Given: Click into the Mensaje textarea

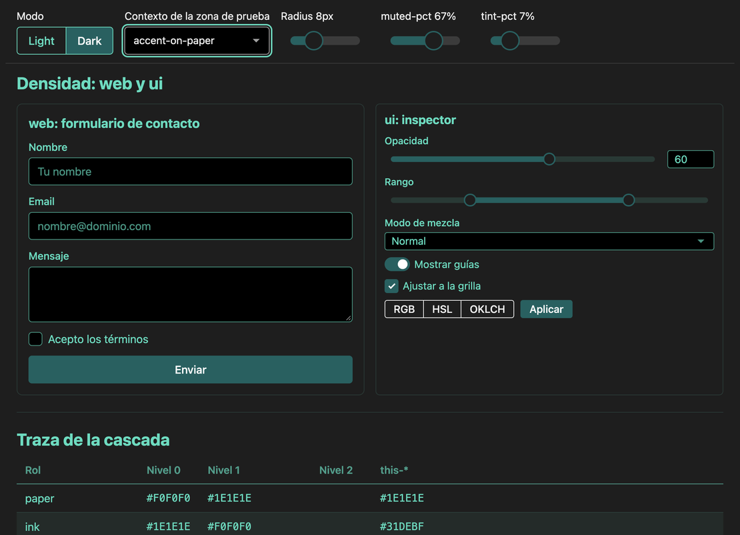Looking at the screenshot, I should pyautogui.click(x=190, y=294).
